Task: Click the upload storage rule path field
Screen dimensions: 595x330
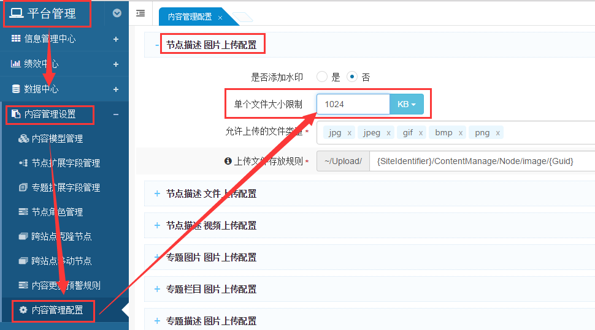Action: click(482, 161)
